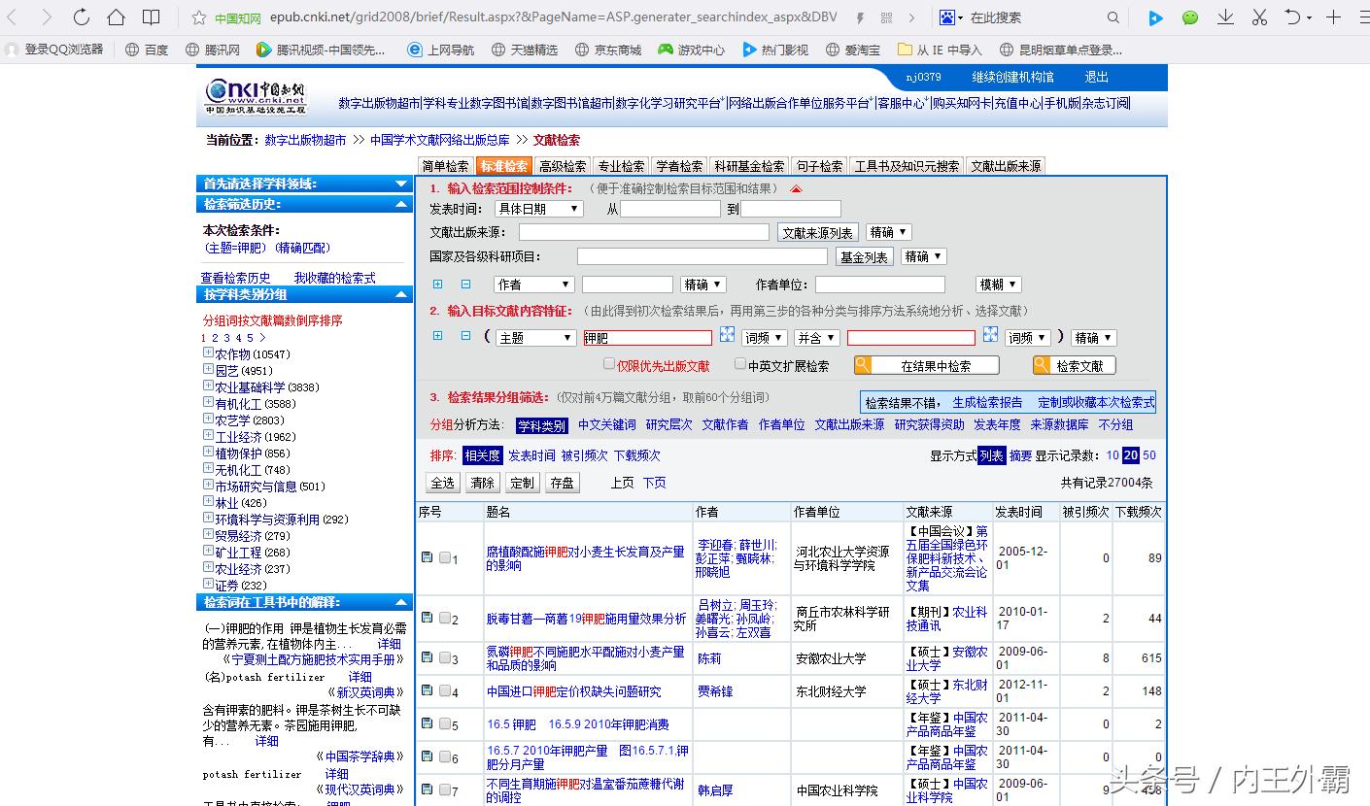
Task: Click the blue plus icon to add author field
Action: coord(438,284)
